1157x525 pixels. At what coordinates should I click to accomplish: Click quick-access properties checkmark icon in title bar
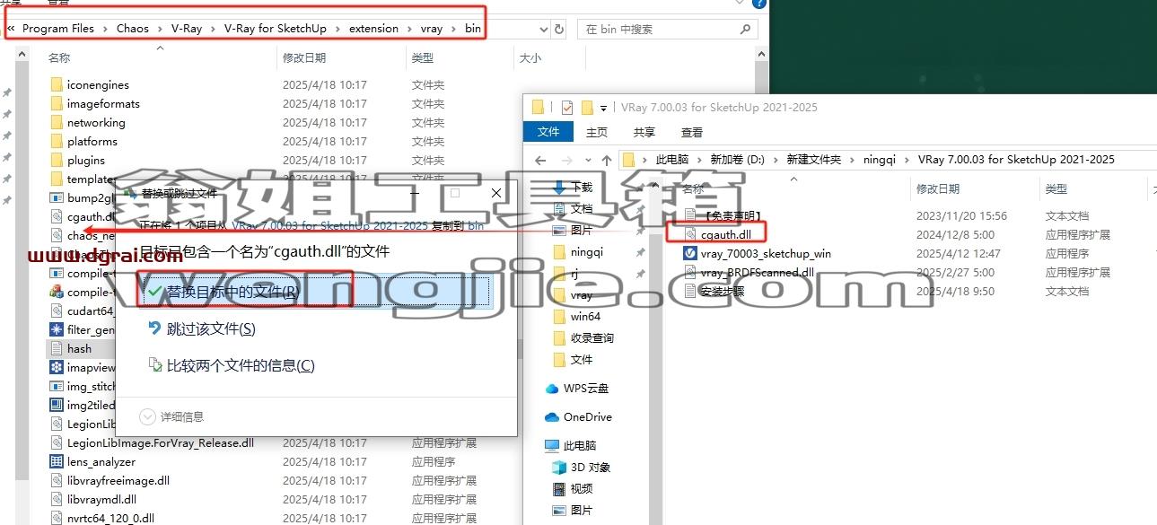tap(566, 108)
